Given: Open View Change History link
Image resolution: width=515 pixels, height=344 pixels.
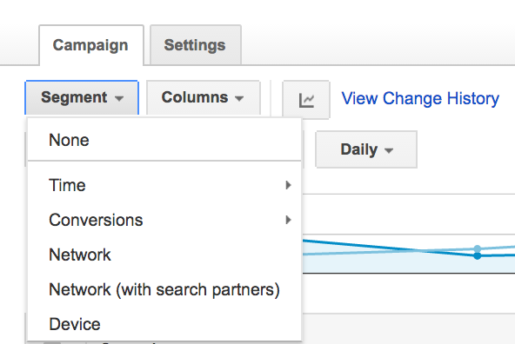Looking at the screenshot, I should (x=420, y=98).
